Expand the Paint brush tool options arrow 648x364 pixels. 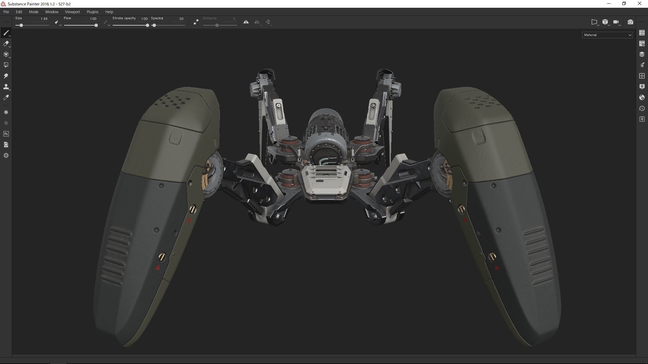click(x=10, y=36)
